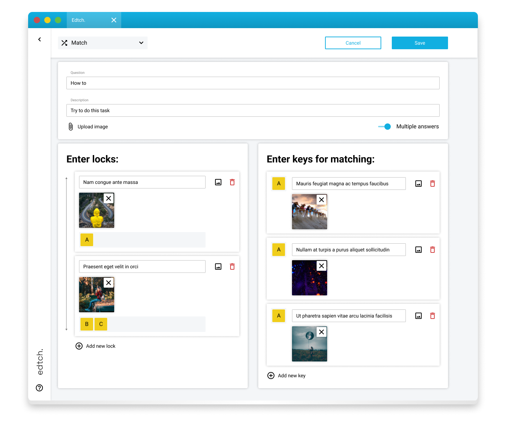Open the Match question type dropdown

(x=103, y=43)
